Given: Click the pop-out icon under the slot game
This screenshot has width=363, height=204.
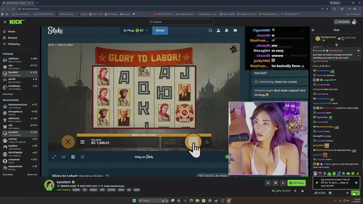Looking at the screenshot, I should tap(83, 157).
